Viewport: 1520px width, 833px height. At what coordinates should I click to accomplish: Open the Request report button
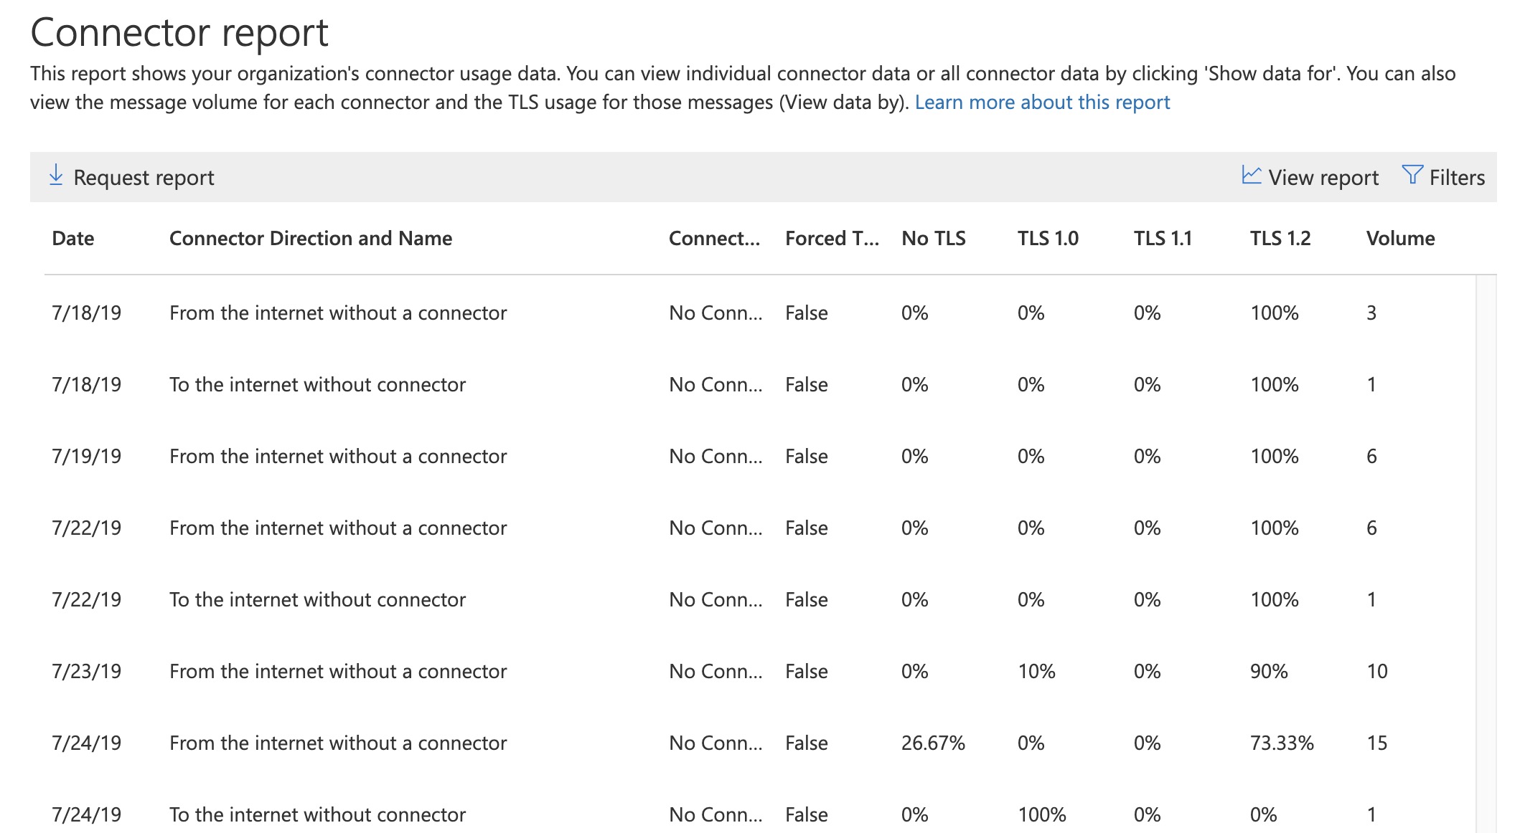(144, 178)
